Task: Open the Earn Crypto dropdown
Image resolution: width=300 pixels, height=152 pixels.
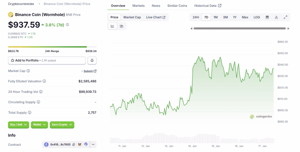Action: [x=62, y=125]
